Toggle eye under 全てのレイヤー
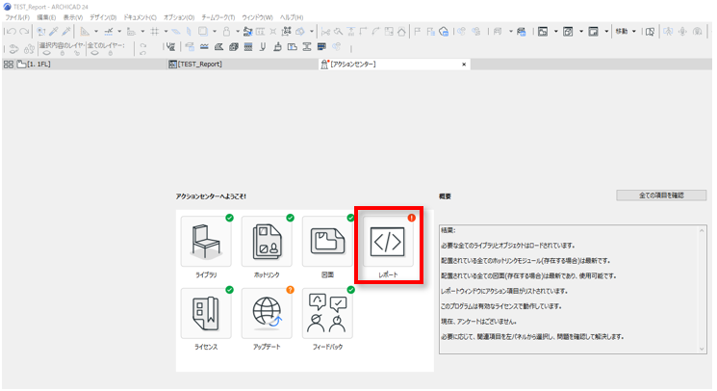Screen dimensions: 717x391 (94, 53)
